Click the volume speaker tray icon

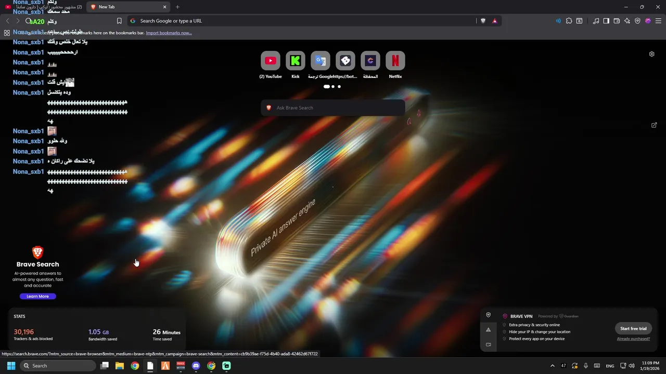[x=631, y=366]
